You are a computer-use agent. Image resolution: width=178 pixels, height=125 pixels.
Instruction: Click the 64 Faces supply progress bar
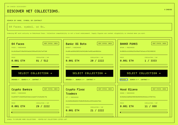[35, 67]
